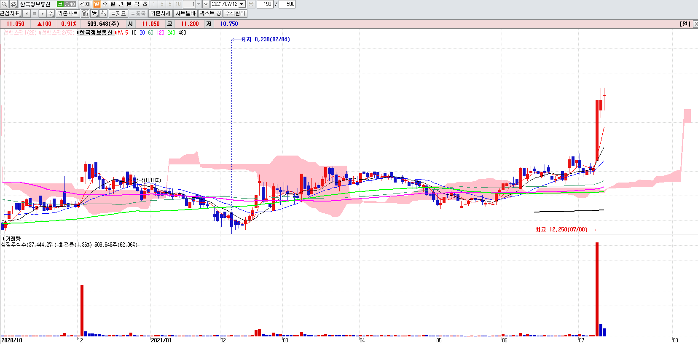The image size is (698, 344).
Task: Click the blue MA 20 legend color
Action: point(142,32)
